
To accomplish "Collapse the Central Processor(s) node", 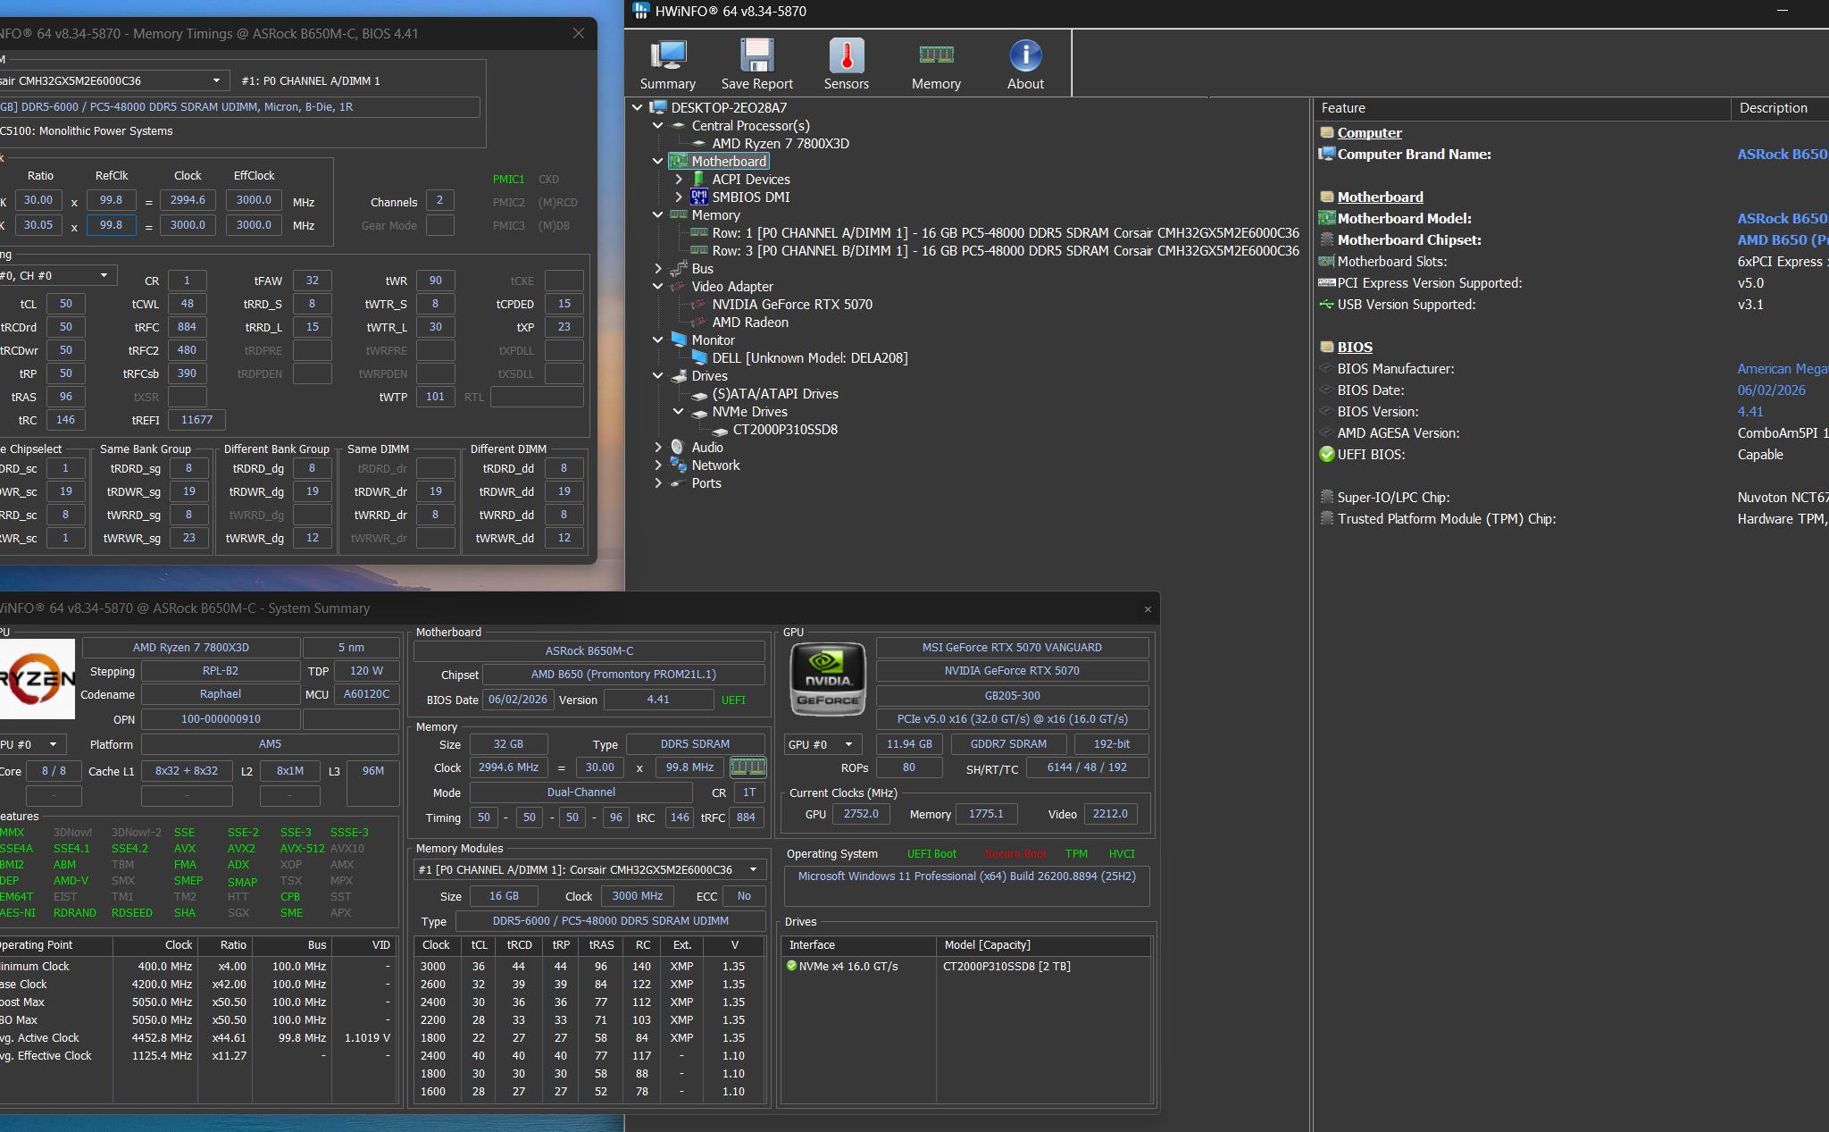I will pyautogui.click(x=658, y=126).
